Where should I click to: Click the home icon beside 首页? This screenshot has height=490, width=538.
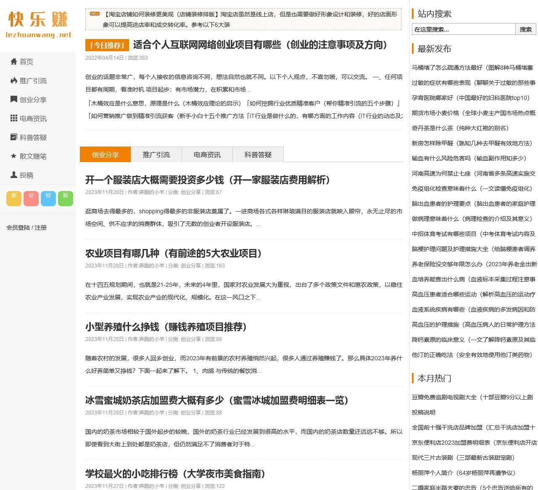pyautogui.click(x=14, y=62)
